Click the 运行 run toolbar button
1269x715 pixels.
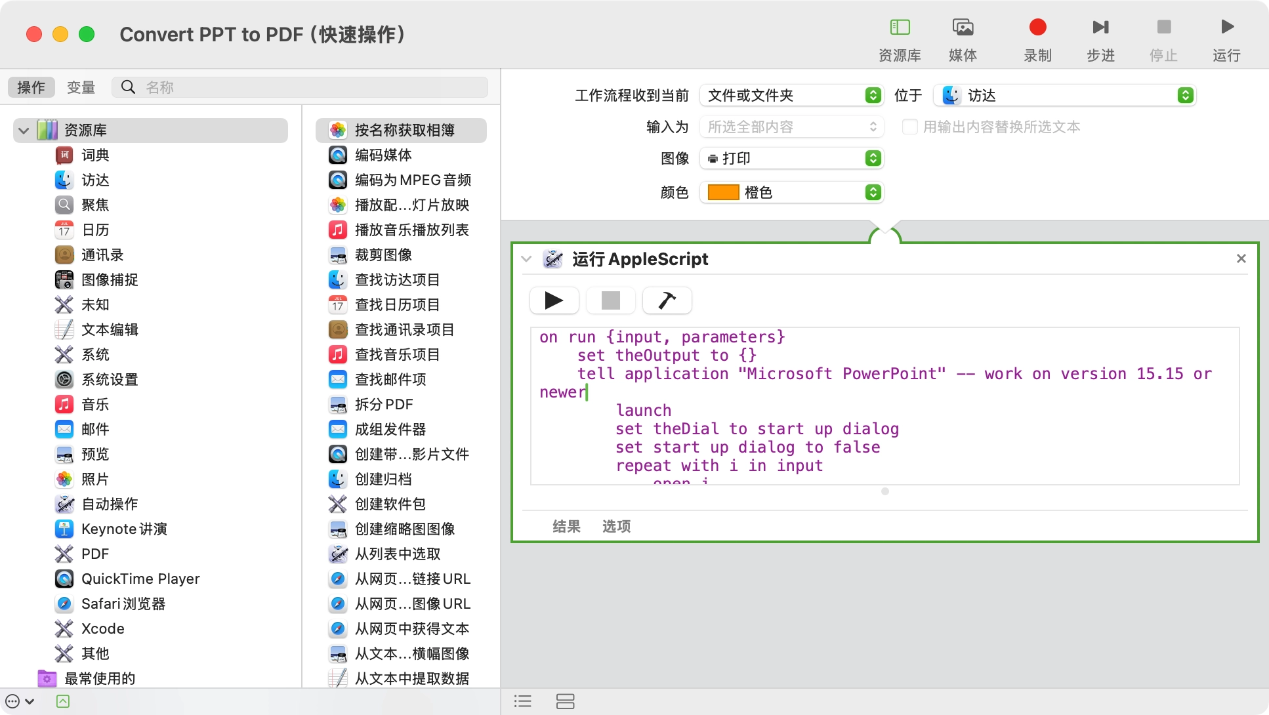click(1226, 39)
